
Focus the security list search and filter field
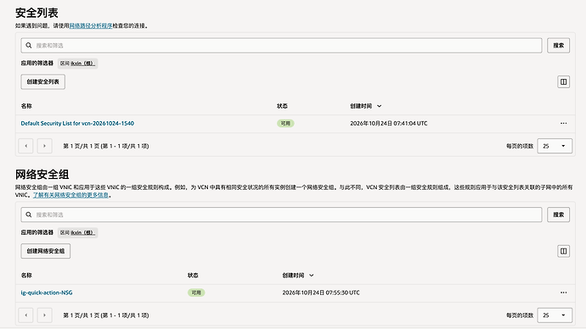click(x=281, y=46)
